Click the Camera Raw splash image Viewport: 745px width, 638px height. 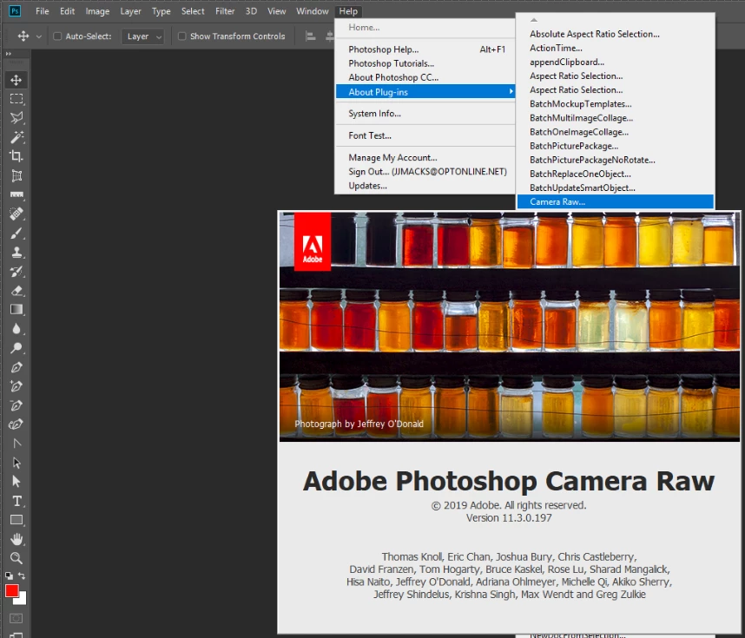(510, 326)
